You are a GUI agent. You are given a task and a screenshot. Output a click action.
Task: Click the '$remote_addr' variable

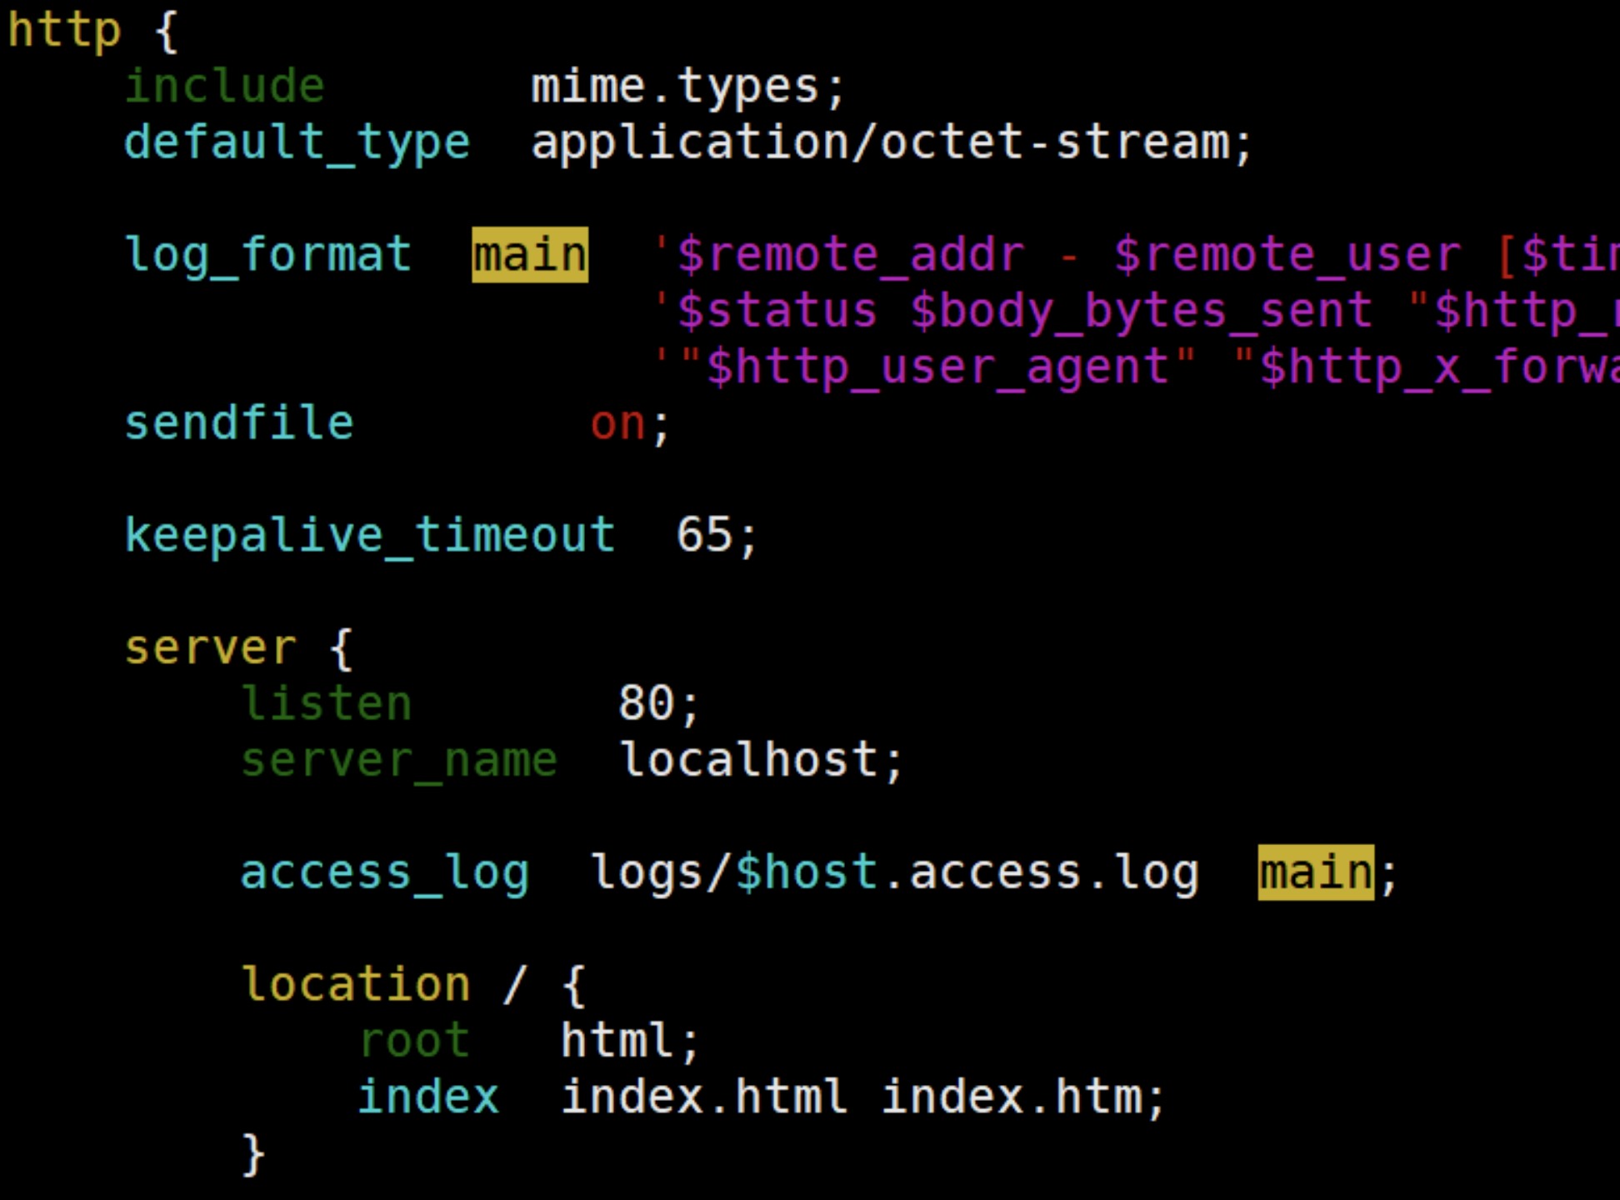click(851, 255)
